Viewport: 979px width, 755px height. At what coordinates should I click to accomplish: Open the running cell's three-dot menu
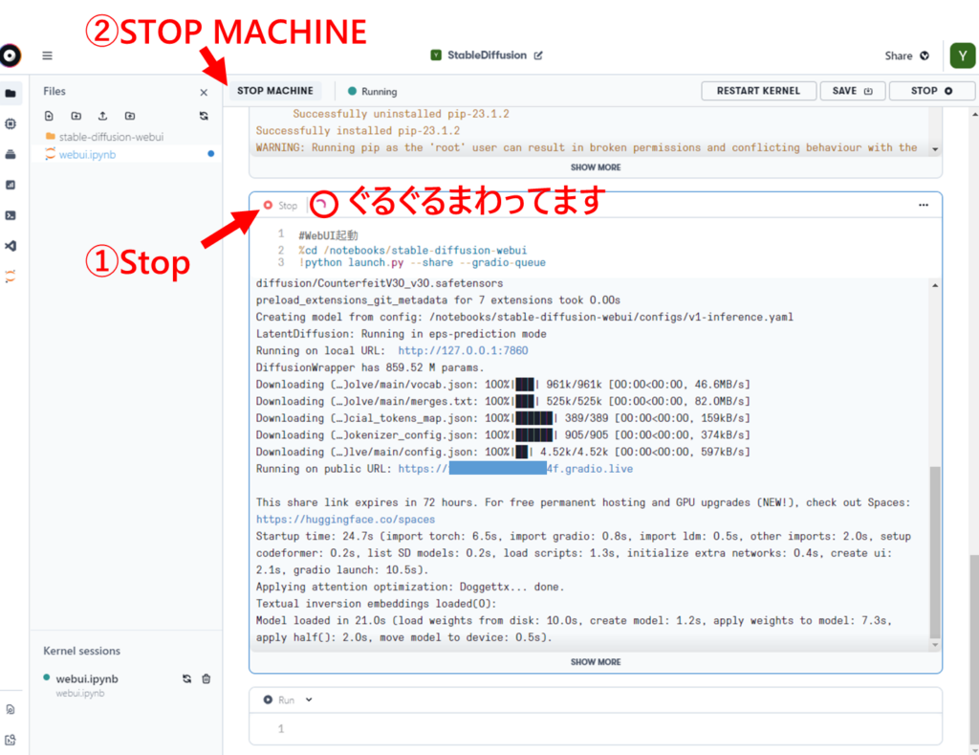pos(923,205)
